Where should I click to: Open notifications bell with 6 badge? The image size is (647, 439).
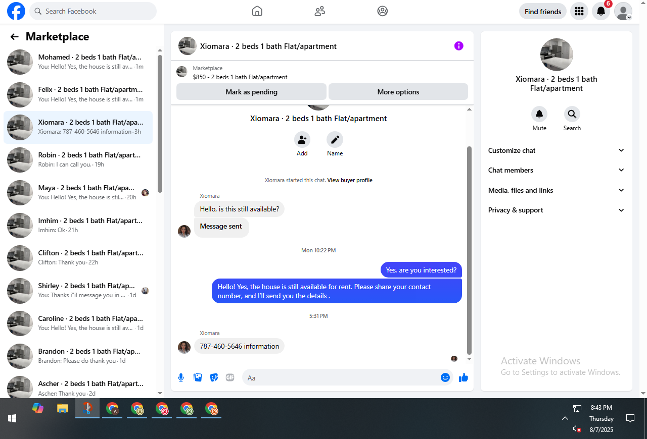tap(601, 11)
